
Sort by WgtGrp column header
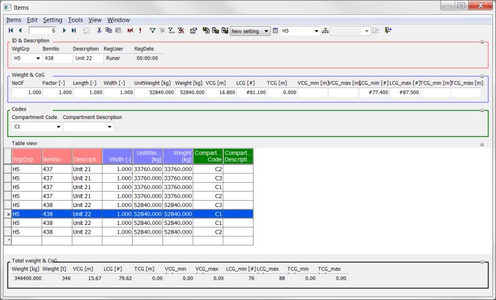click(x=27, y=156)
